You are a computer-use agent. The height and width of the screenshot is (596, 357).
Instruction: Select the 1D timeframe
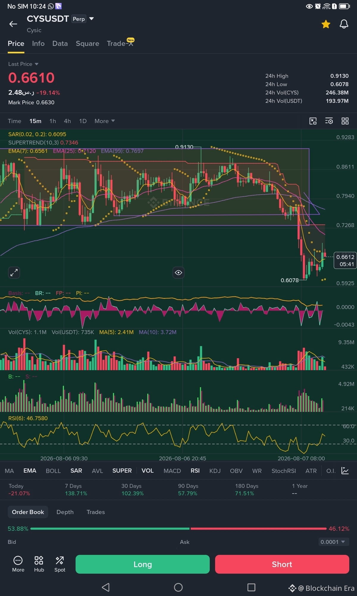pos(83,121)
